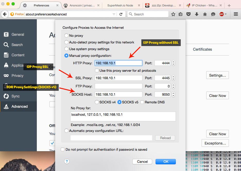This screenshot has height=171, width=241.
Task: Click the SOCKS port field 9050
Action: 163,94
